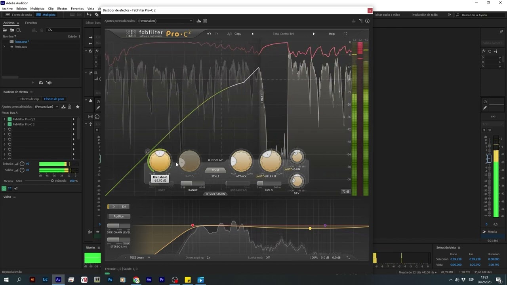Delete preset trash icon in Pro-C 2 window
The height and width of the screenshot is (285, 507).
205,21
